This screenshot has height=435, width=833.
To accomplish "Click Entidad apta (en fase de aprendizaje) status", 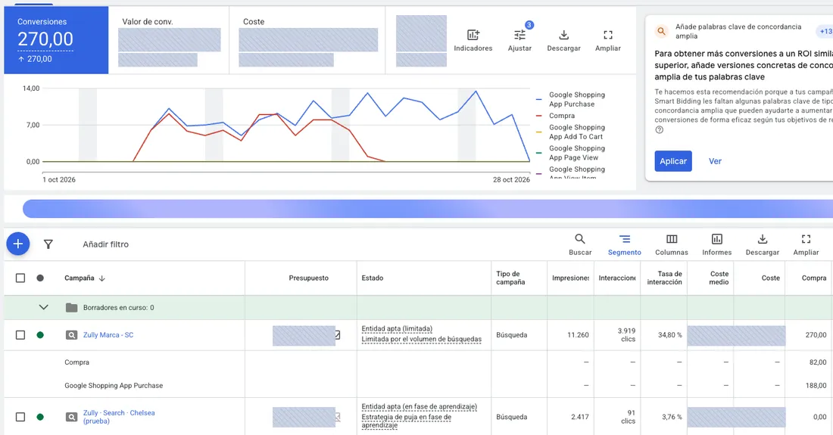I will 420,407.
